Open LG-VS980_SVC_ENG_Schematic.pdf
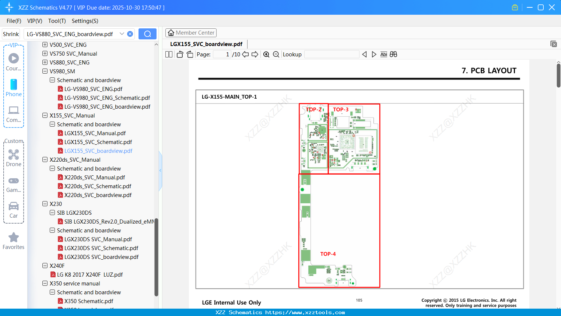The height and width of the screenshot is (316, 561). tap(107, 98)
